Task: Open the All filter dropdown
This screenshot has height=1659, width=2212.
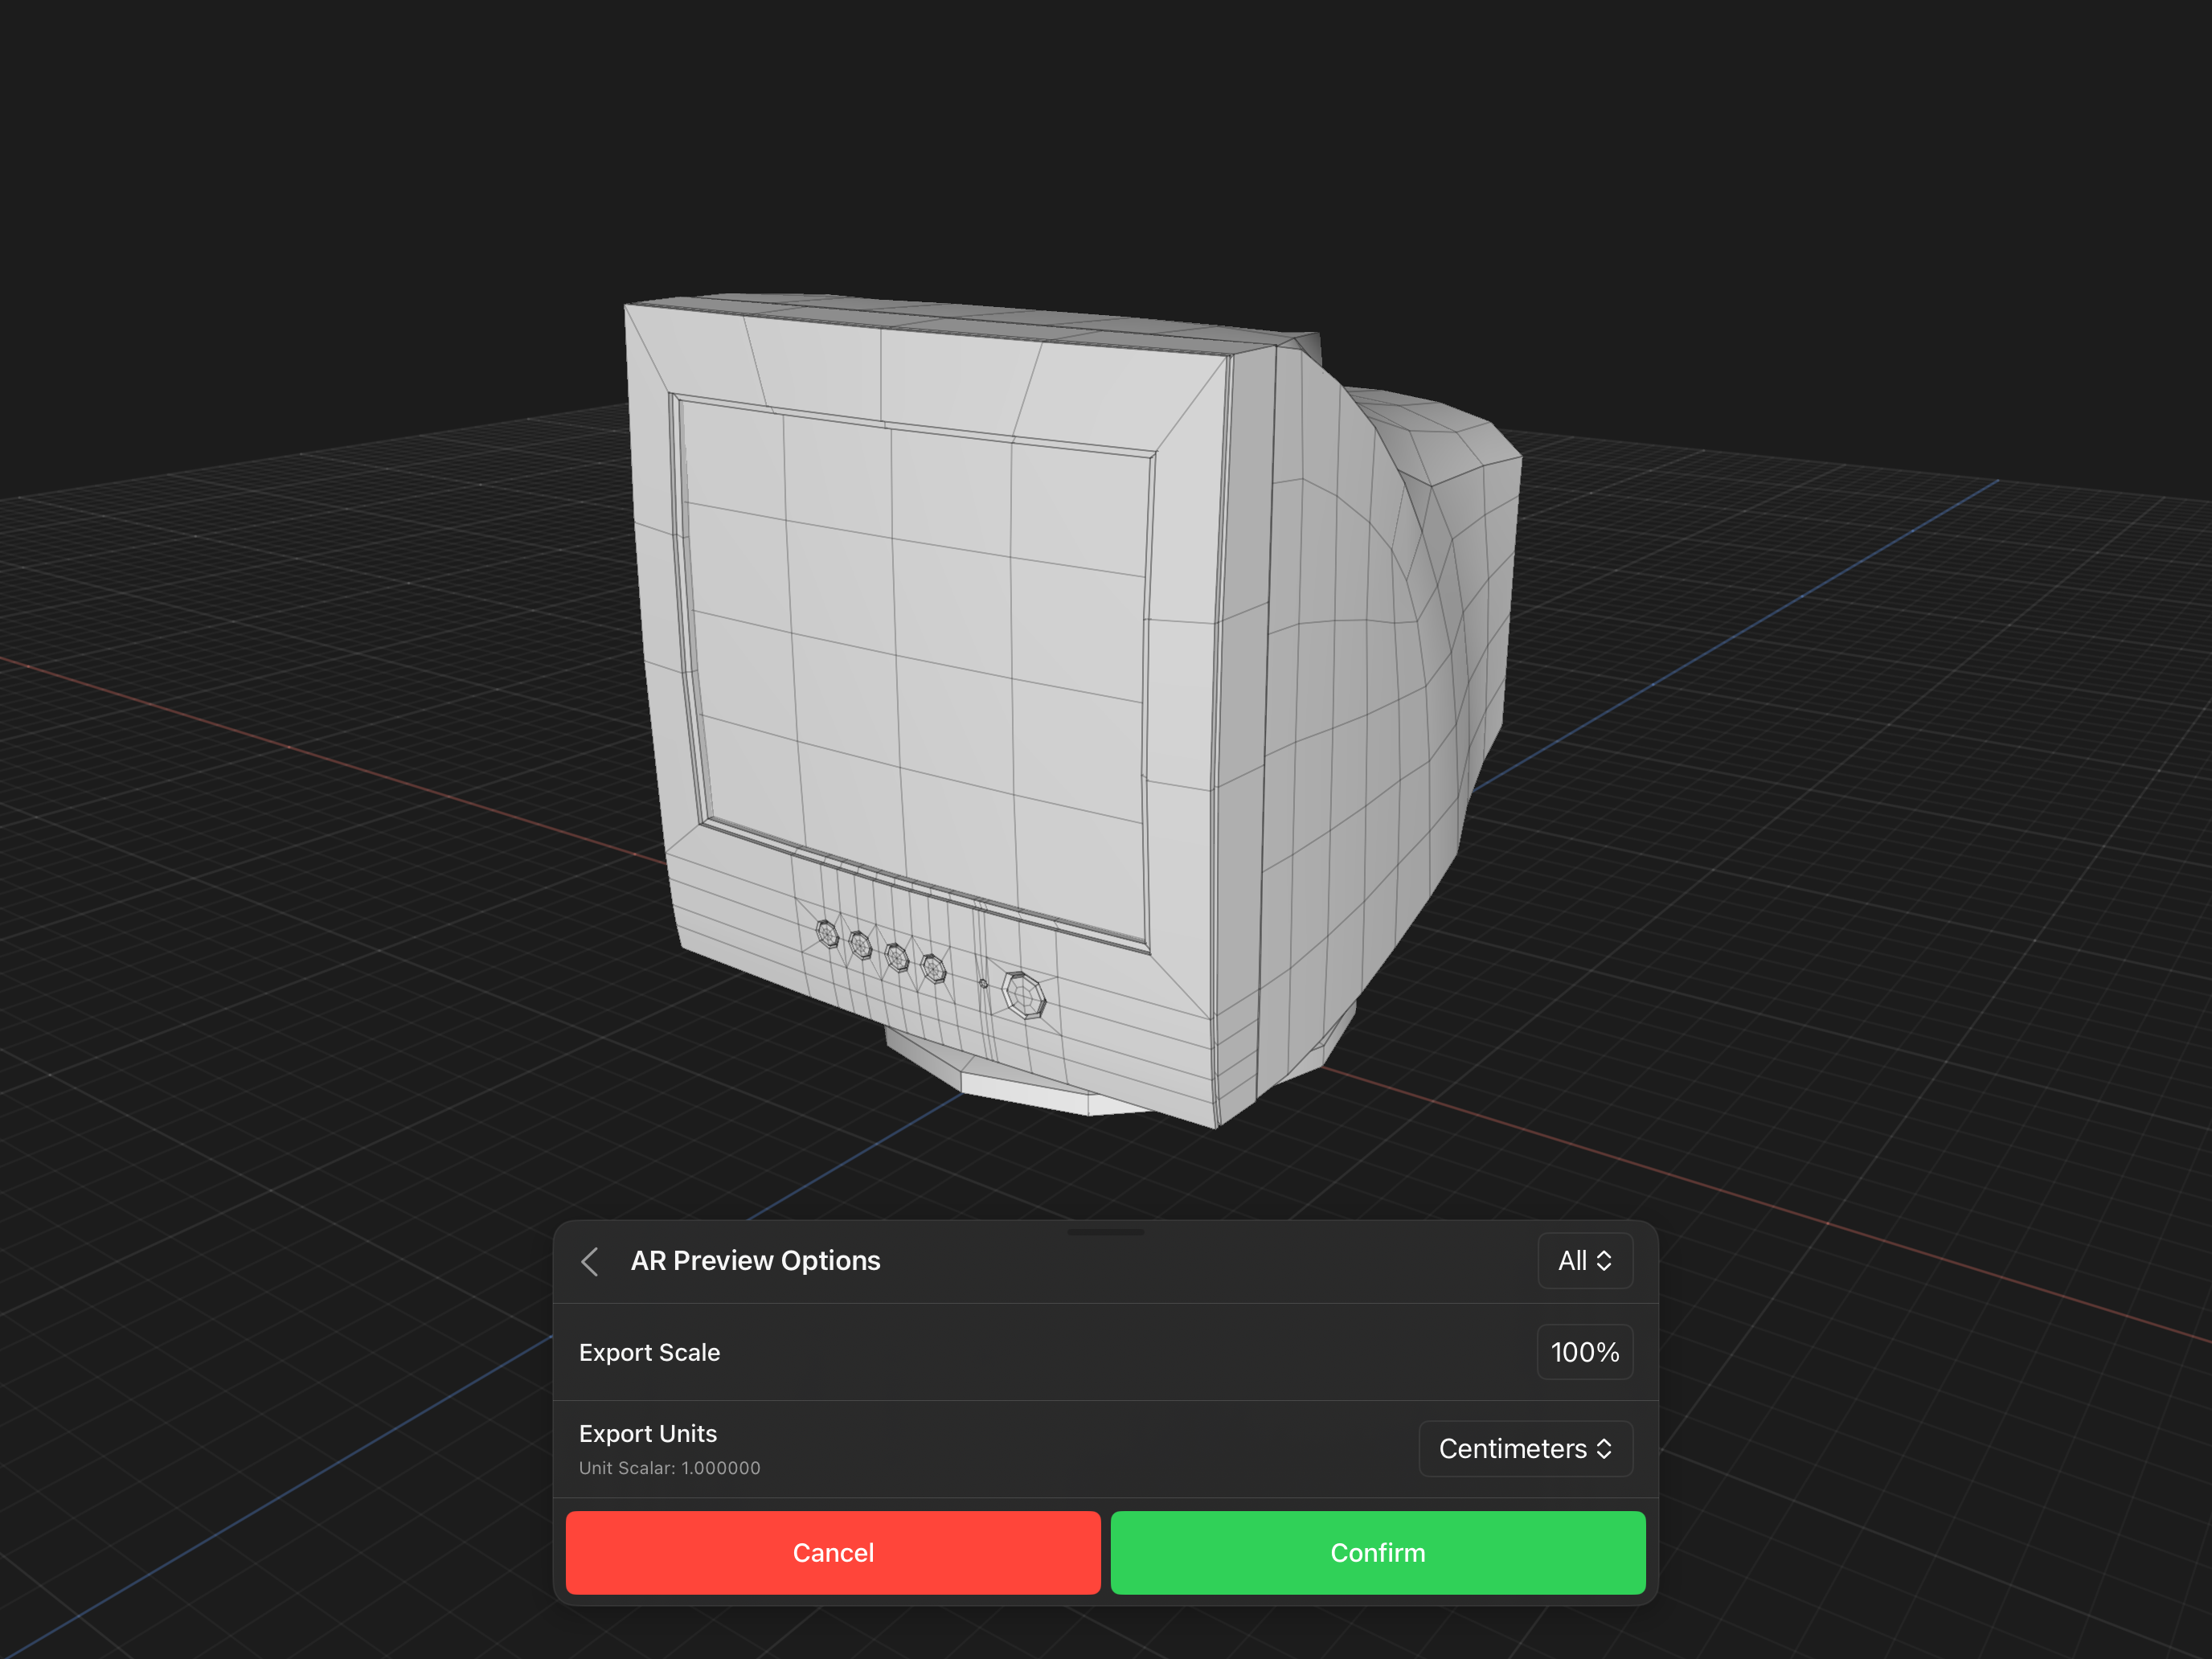Action: [1584, 1261]
